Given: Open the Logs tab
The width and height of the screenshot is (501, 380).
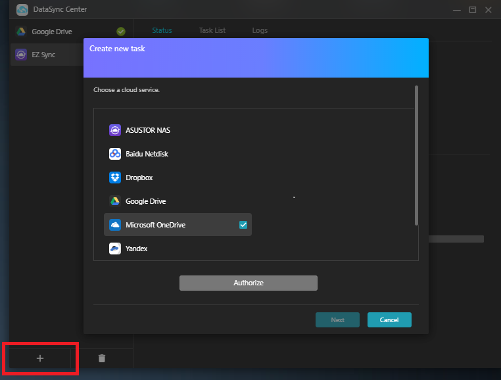Looking at the screenshot, I should tap(260, 30).
